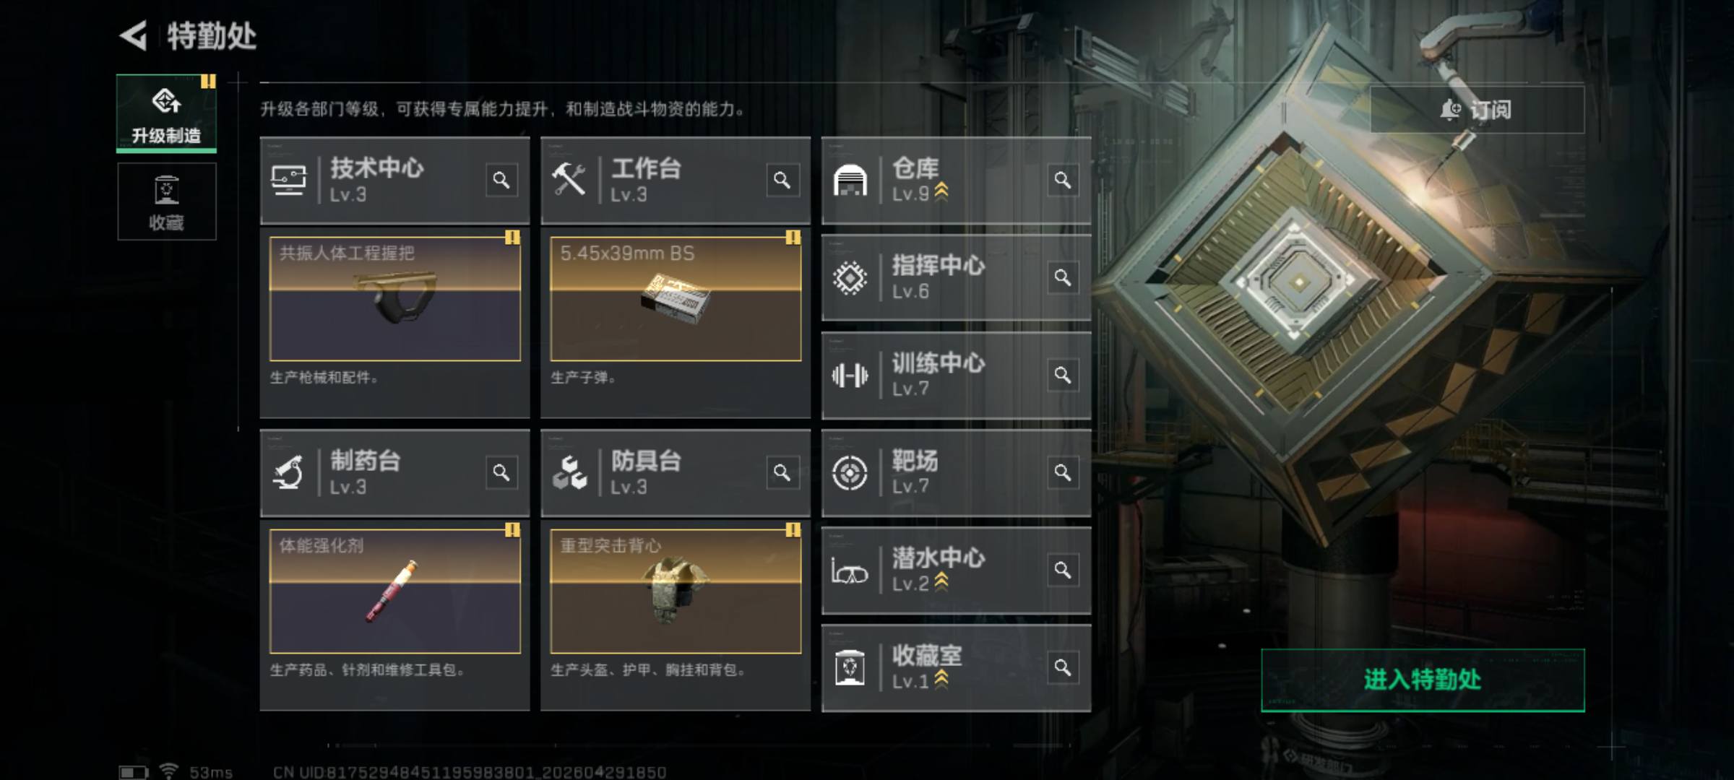Inspect 仓库 with its magnifier icon
This screenshot has width=1734, height=780.
click(1063, 180)
